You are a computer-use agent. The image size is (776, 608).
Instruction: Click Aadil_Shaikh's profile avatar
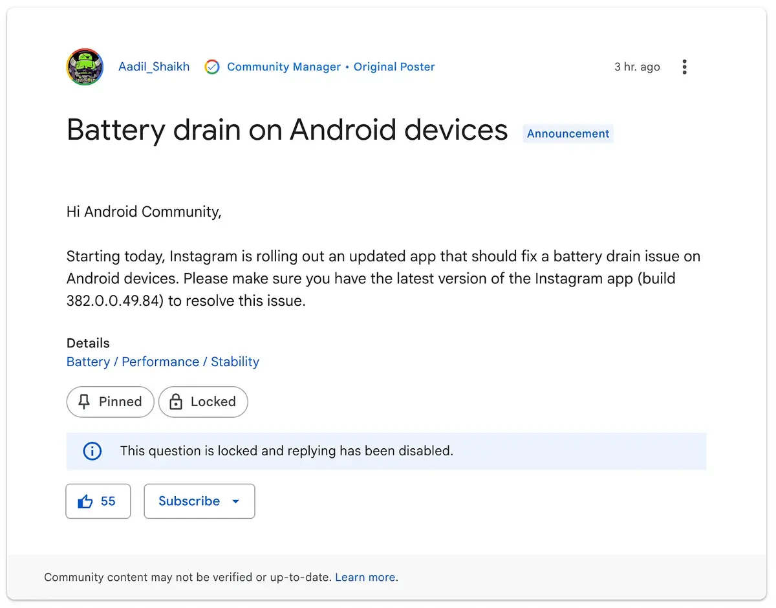85,67
